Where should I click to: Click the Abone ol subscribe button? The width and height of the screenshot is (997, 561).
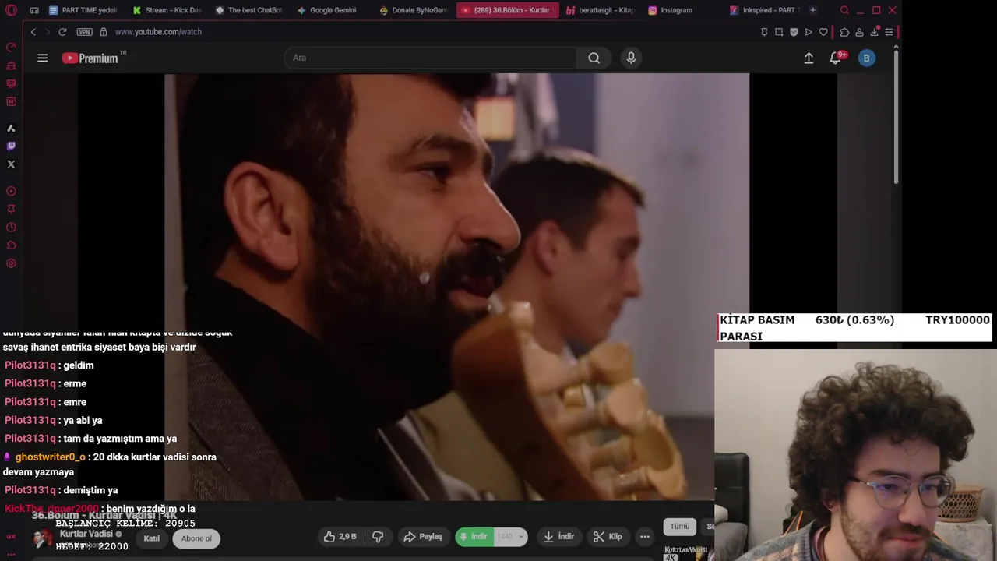click(196, 538)
